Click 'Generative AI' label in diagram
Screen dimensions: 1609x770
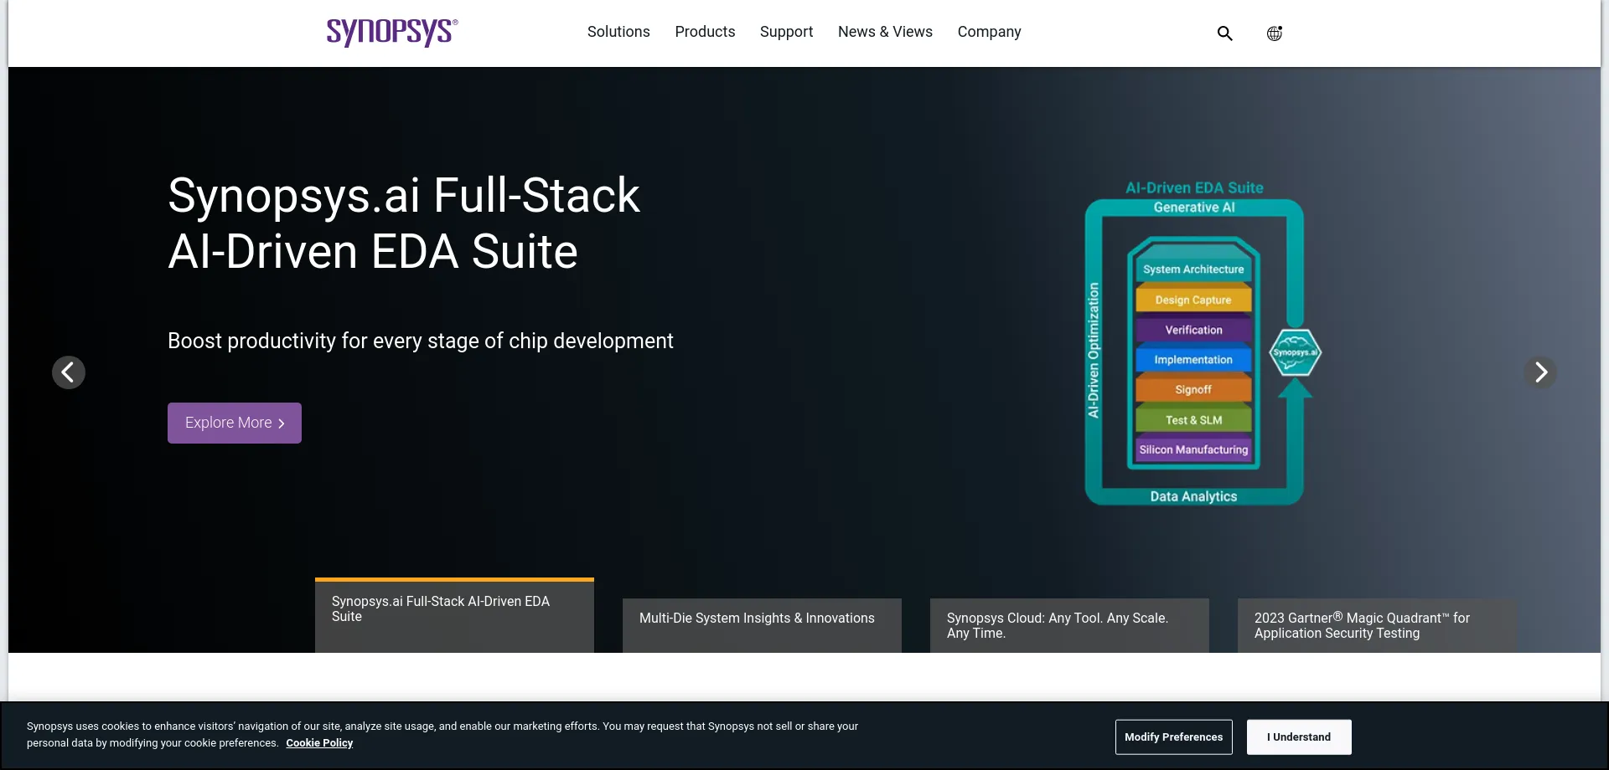[x=1194, y=208]
